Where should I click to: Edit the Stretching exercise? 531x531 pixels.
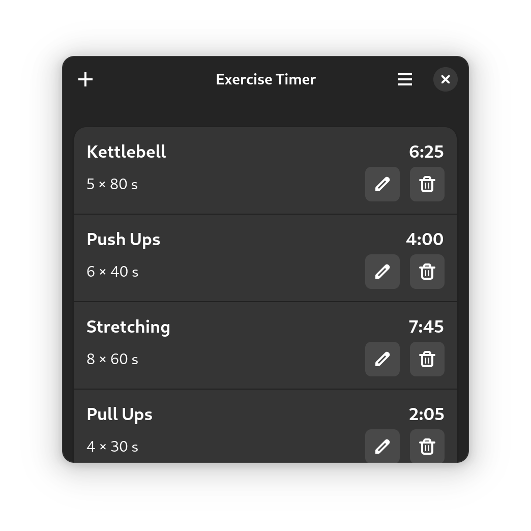(382, 359)
